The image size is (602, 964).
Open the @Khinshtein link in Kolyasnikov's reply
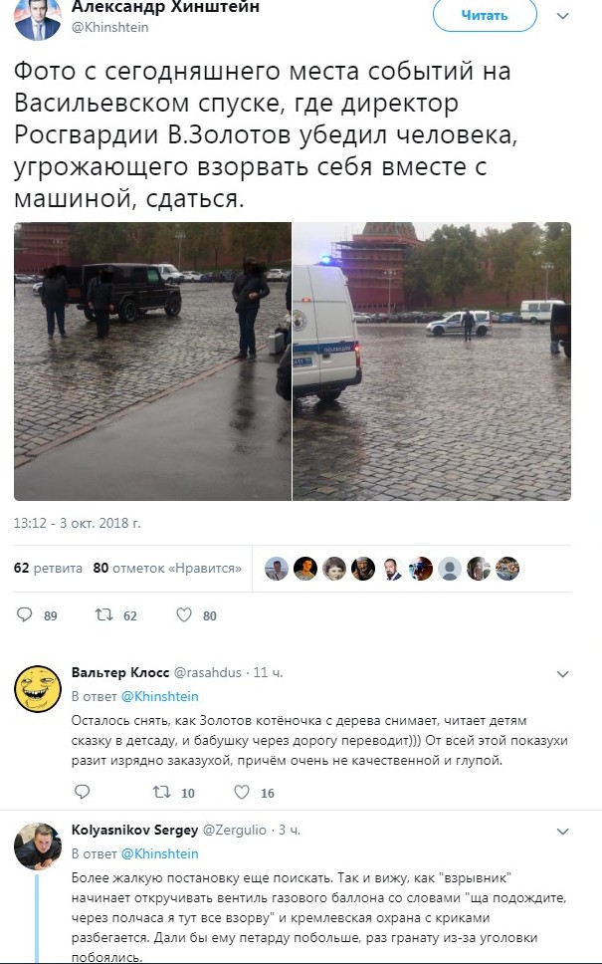(x=160, y=853)
